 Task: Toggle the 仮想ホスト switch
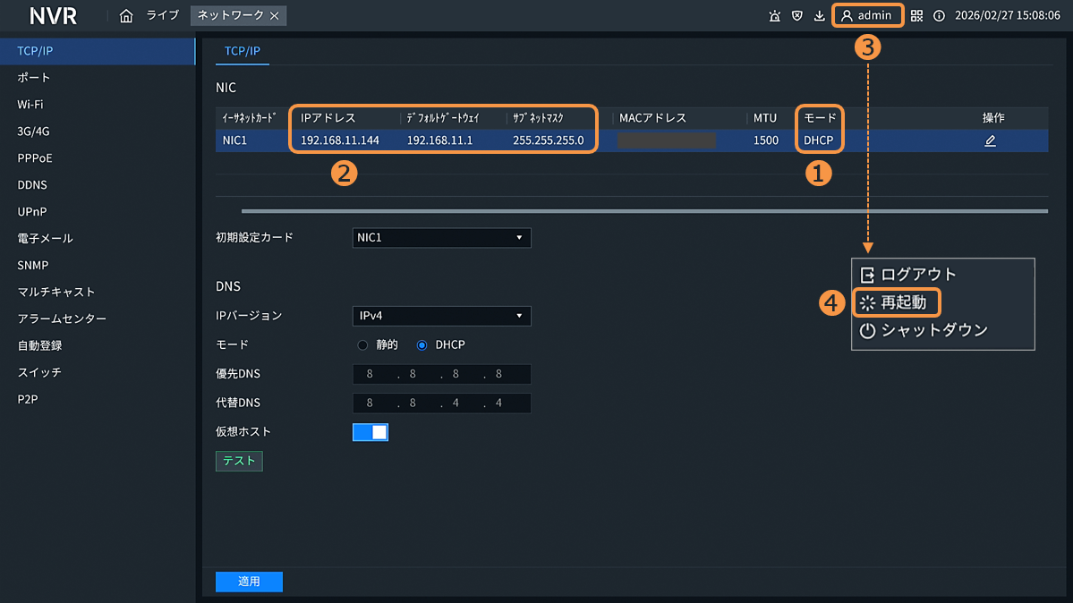pyautogui.click(x=370, y=432)
